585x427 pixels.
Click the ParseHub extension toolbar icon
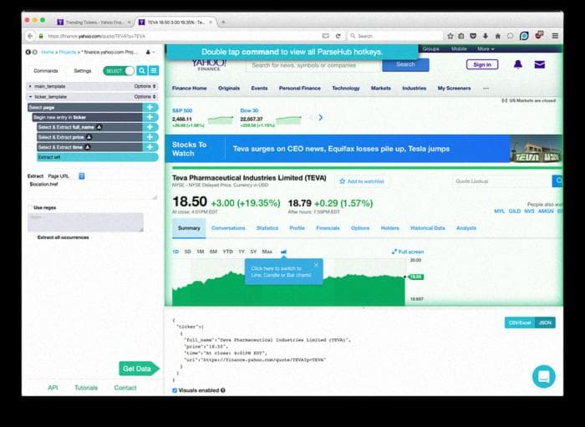(x=524, y=36)
